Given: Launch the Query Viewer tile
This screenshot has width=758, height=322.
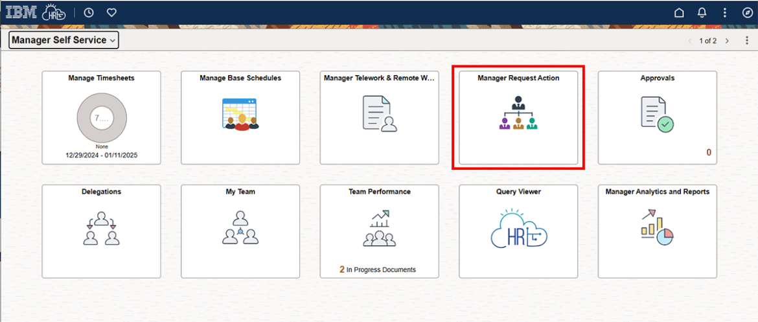Looking at the screenshot, I should point(518,231).
